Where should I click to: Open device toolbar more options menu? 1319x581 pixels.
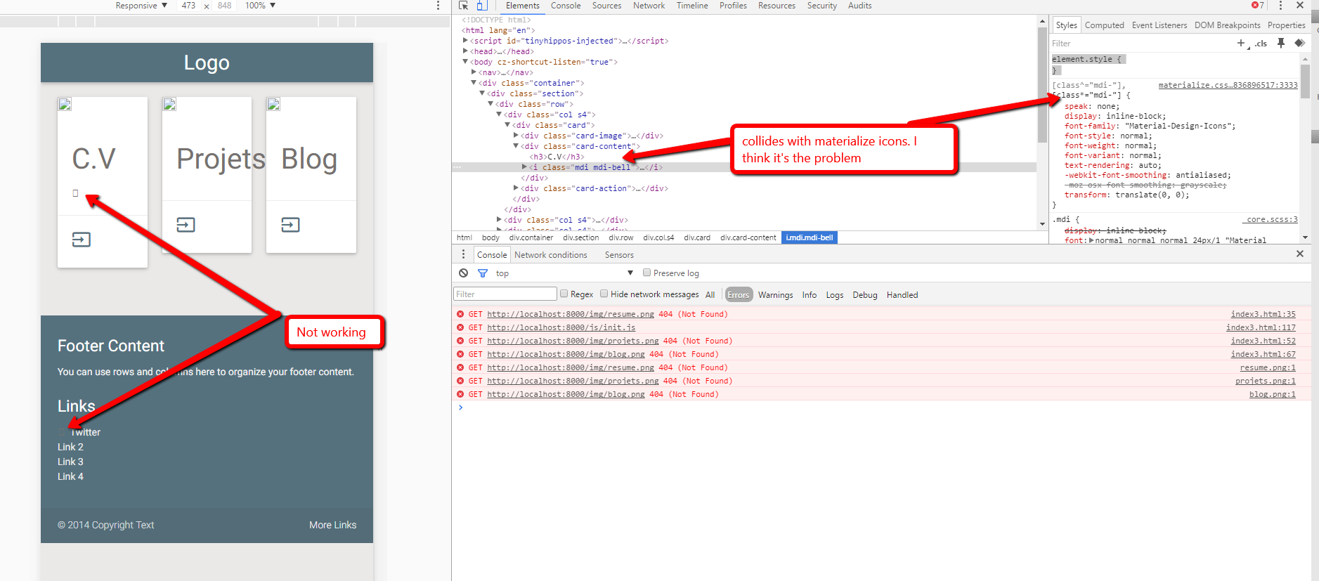point(438,6)
